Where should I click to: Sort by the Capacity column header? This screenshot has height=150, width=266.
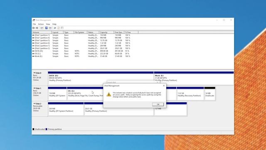tap(106, 32)
